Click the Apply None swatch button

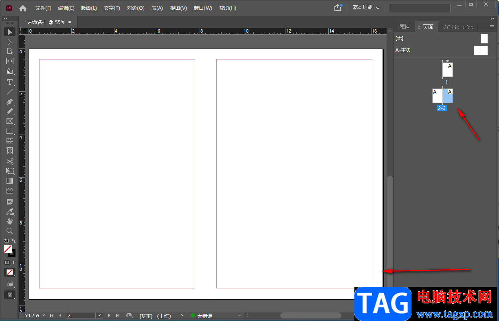(x=10, y=272)
